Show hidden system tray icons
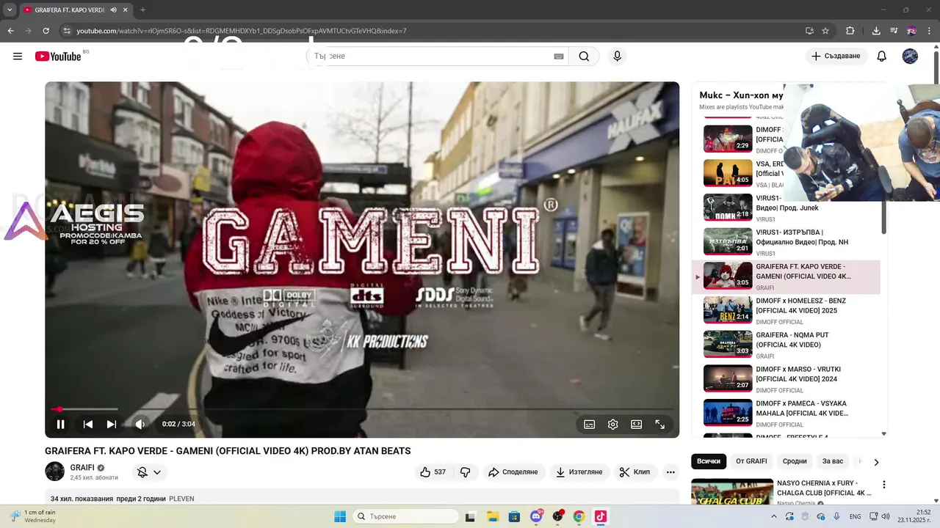The image size is (940, 528). pos(775,516)
